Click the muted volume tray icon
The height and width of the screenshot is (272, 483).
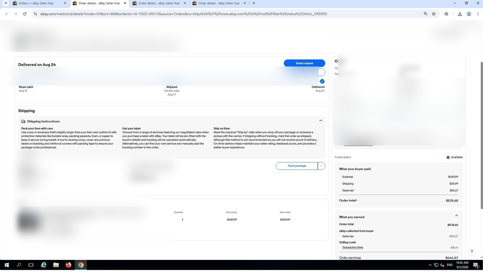pyautogui.click(x=442, y=265)
